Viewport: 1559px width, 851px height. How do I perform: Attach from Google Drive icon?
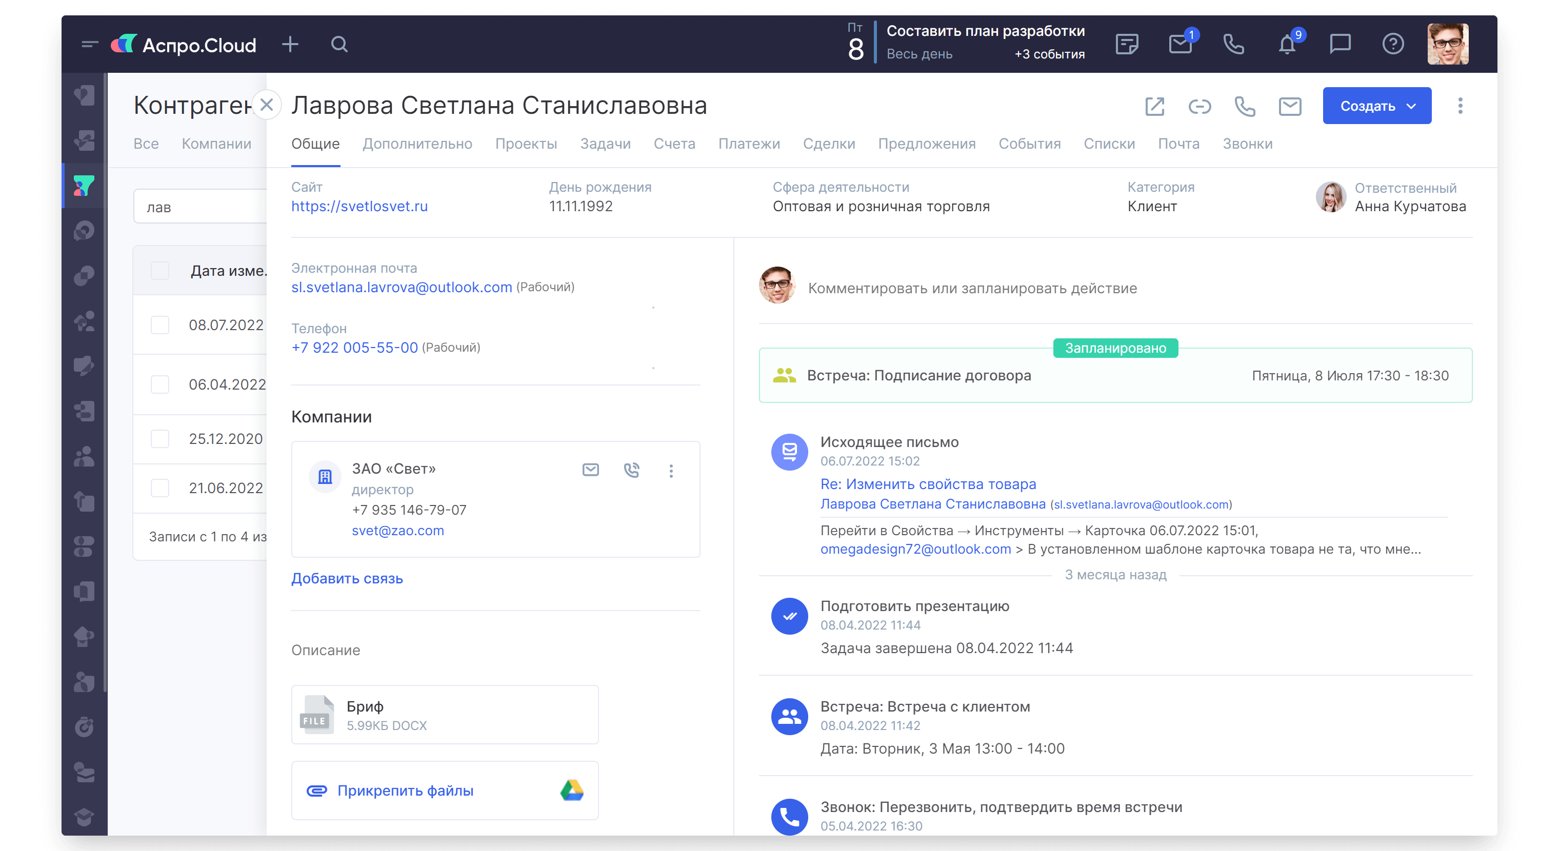pyautogui.click(x=571, y=790)
